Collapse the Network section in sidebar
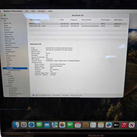 4,74
